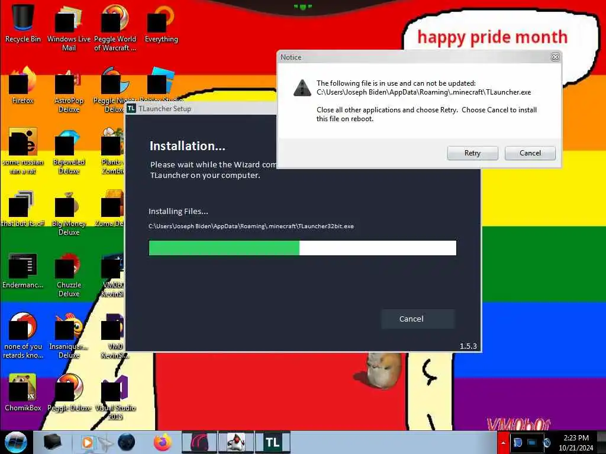The height and width of the screenshot is (454, 606).
Task: Open the Recycle Bin desktop icon
Action: (23, 24)
